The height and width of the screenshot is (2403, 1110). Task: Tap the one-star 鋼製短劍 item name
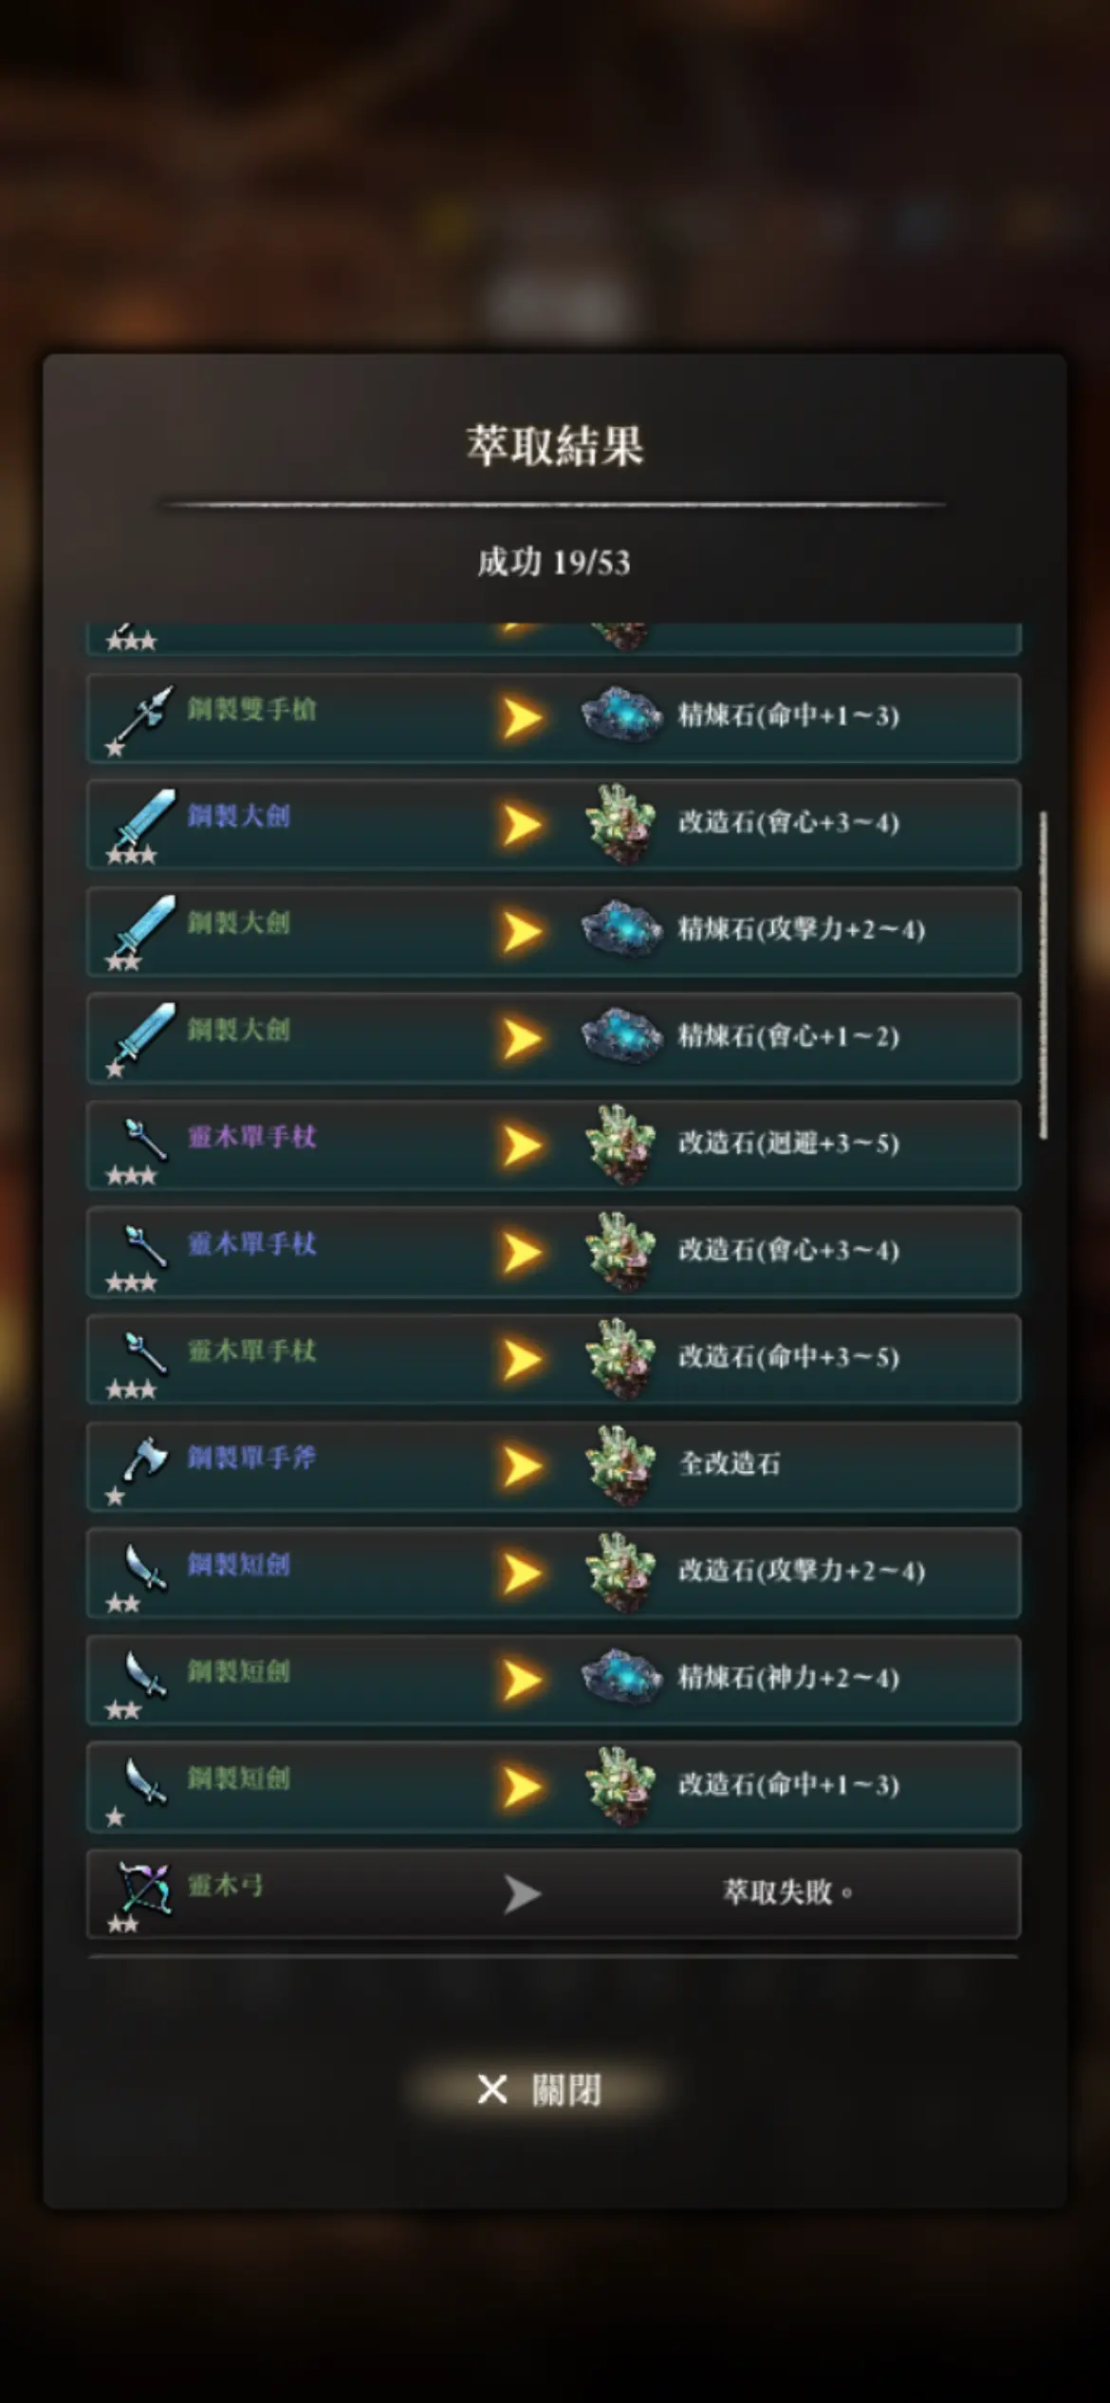click(238, 1778)
